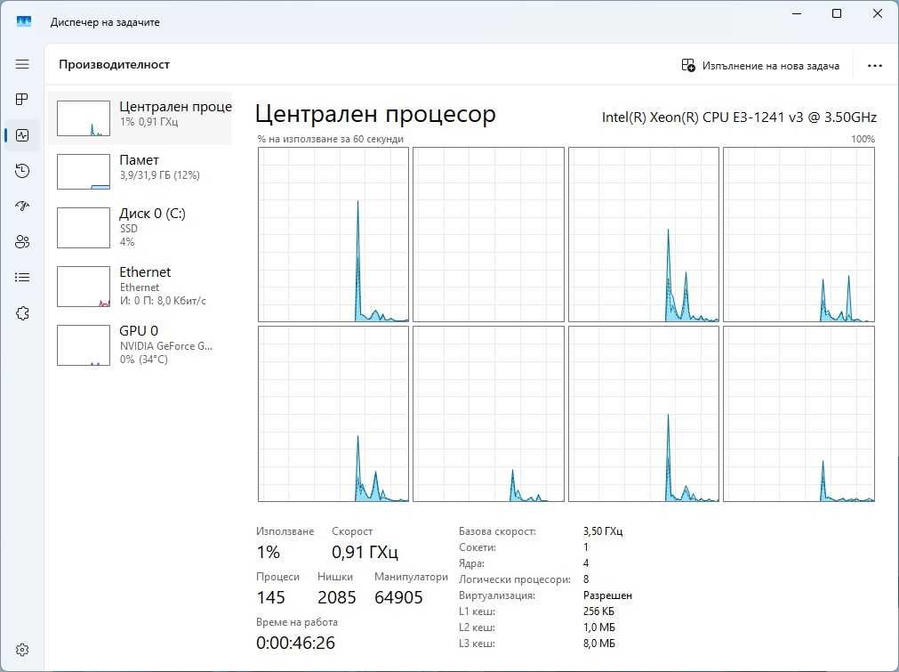Click the empty second graph in top row
The image size is (899, 672).
tap(488, 235)
